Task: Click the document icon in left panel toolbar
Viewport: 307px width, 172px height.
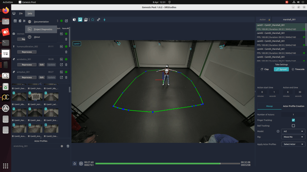Action: click(20, 21)
